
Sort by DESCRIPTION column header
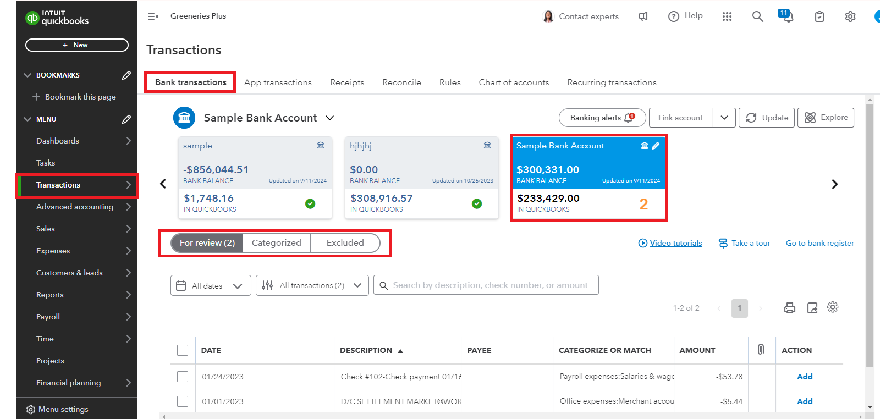371,350
